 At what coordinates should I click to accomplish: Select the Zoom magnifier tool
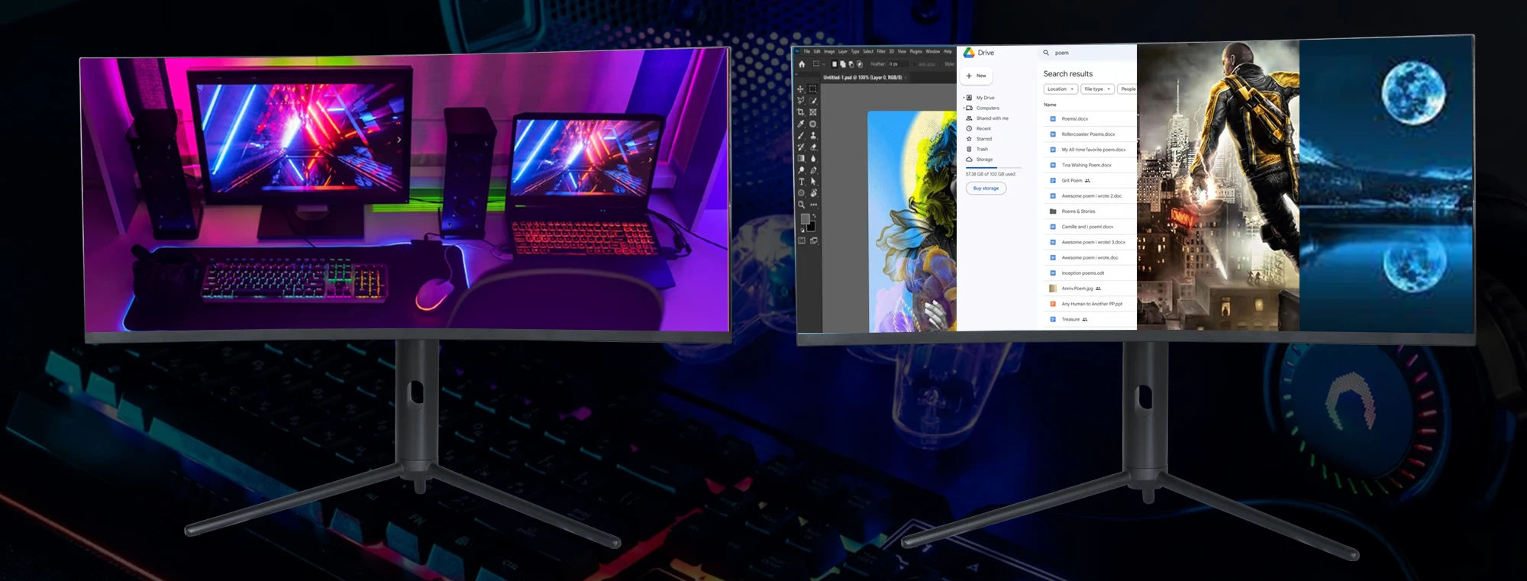coord(801,205)
